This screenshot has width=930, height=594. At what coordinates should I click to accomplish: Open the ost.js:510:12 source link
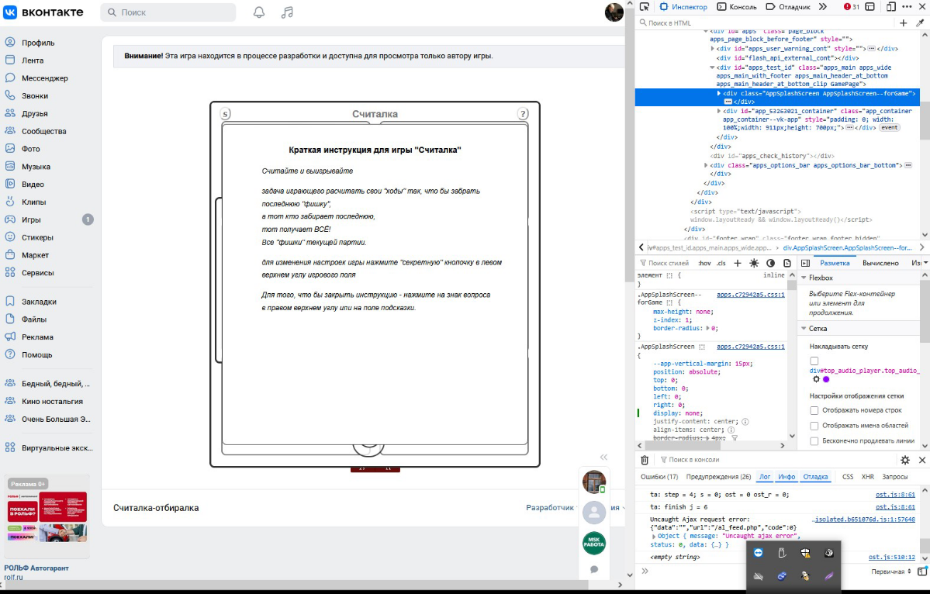coord(891,558)
